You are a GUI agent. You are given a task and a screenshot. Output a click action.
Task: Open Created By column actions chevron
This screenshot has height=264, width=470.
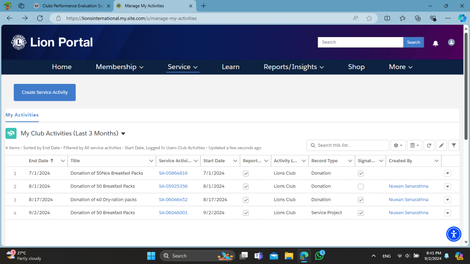[436, 161]
